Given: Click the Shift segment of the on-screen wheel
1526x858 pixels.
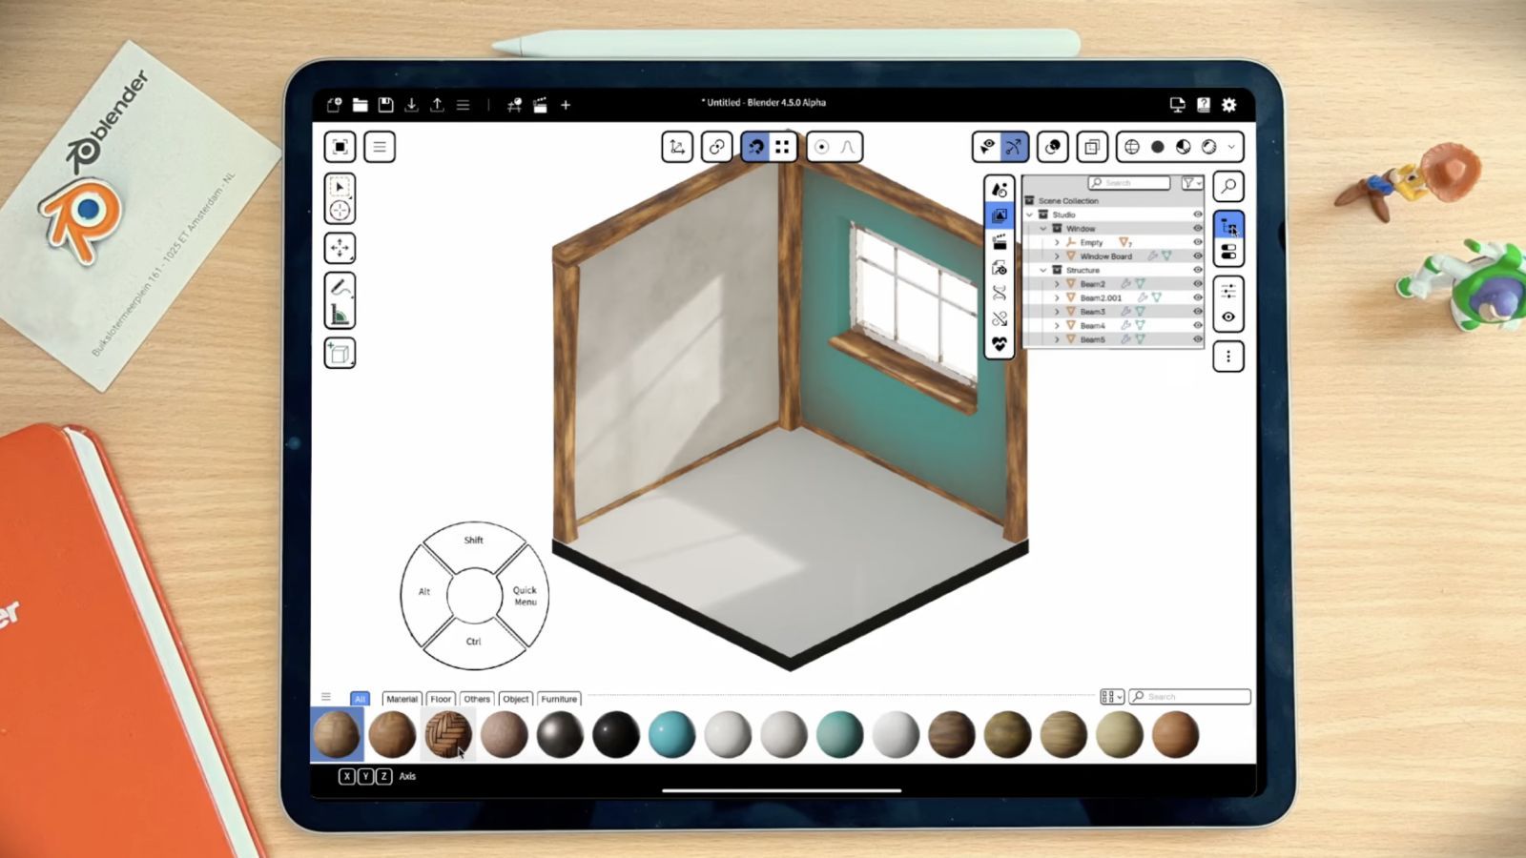Looking at the screenshot, I should [x=472, y=541].
